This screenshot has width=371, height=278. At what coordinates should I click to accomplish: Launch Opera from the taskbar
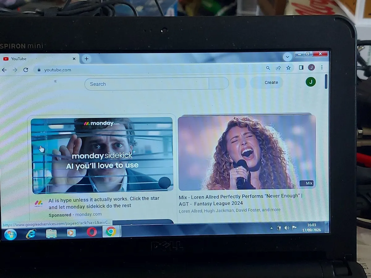point(92,232)
